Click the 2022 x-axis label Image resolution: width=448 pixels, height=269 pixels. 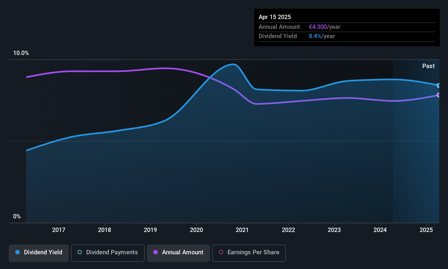[x=288, y=230]
